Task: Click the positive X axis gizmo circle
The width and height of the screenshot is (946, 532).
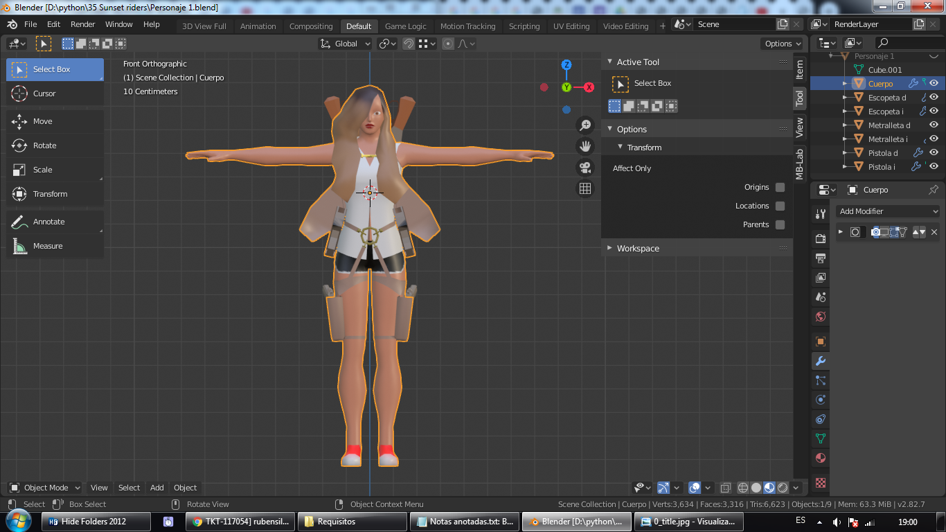Action: [x=589, y=87]
